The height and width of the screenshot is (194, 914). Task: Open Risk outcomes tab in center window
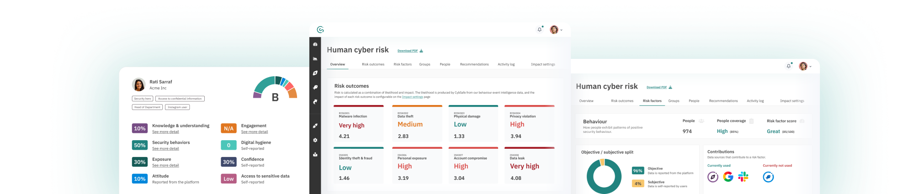(x=373, y=64)
